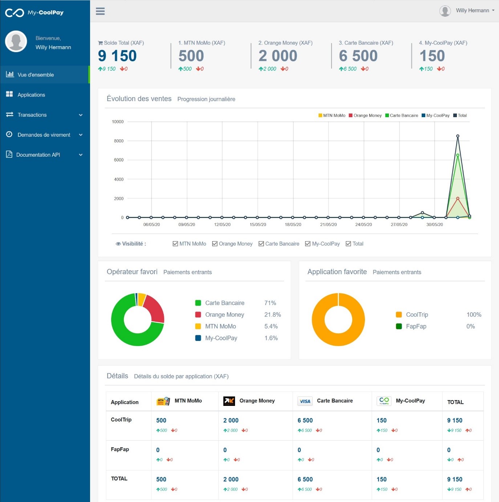Click the Demandes de virement clock icon

pos(9,134)
